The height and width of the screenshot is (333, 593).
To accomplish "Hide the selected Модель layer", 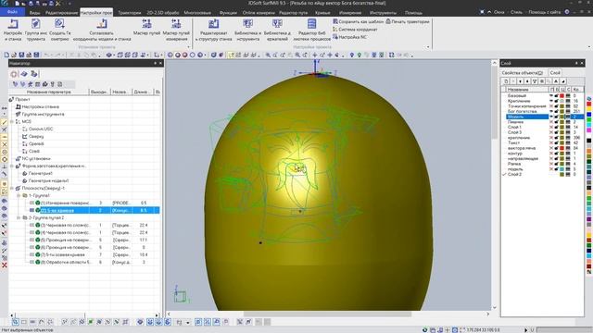I will click(x=551, y=117).
